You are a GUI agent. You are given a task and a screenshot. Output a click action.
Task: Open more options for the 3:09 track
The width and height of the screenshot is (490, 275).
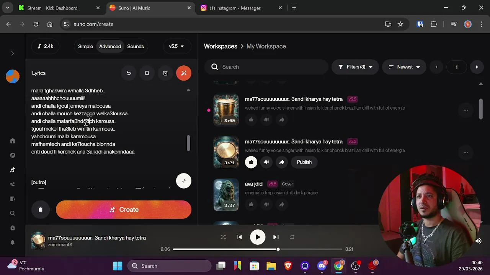[x=465, y=110]
